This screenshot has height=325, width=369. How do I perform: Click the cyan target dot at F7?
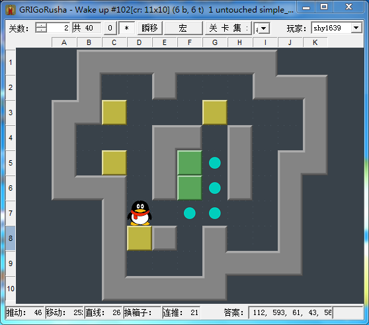pos(190,213)
